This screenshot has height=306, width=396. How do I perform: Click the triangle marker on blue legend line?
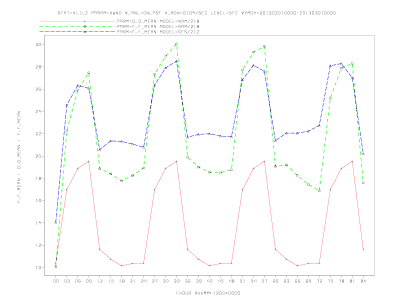click(85, 32)
